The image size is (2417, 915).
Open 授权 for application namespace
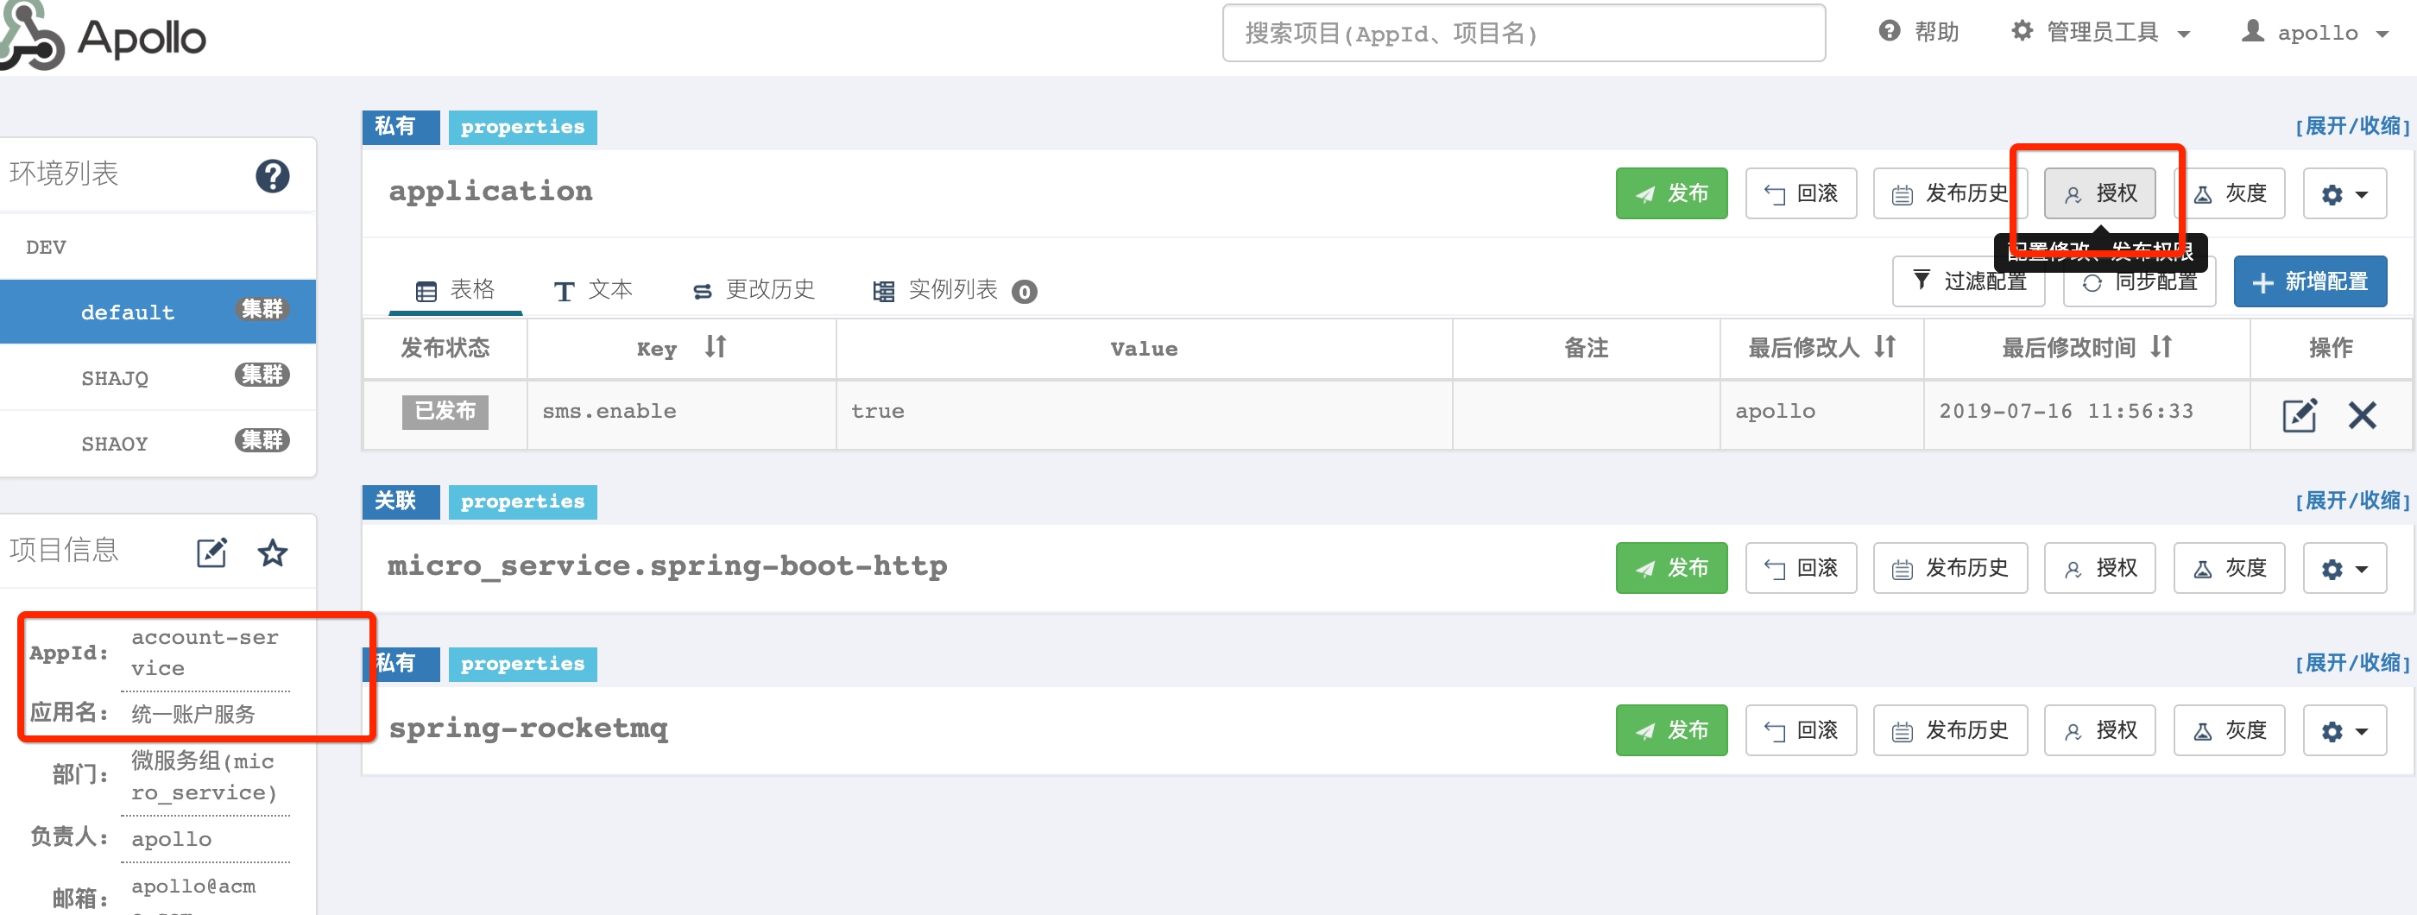(2100, 193)
